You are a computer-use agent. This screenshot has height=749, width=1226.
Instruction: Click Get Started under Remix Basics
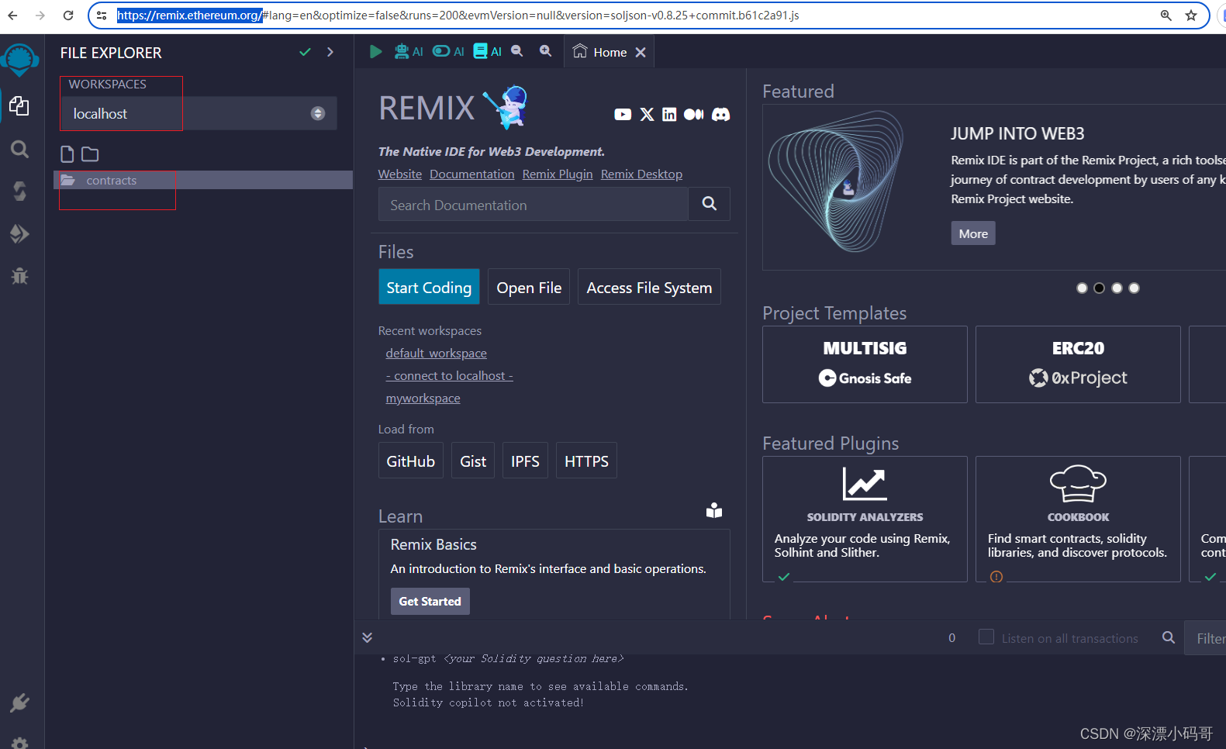click(x=430, y=601)
